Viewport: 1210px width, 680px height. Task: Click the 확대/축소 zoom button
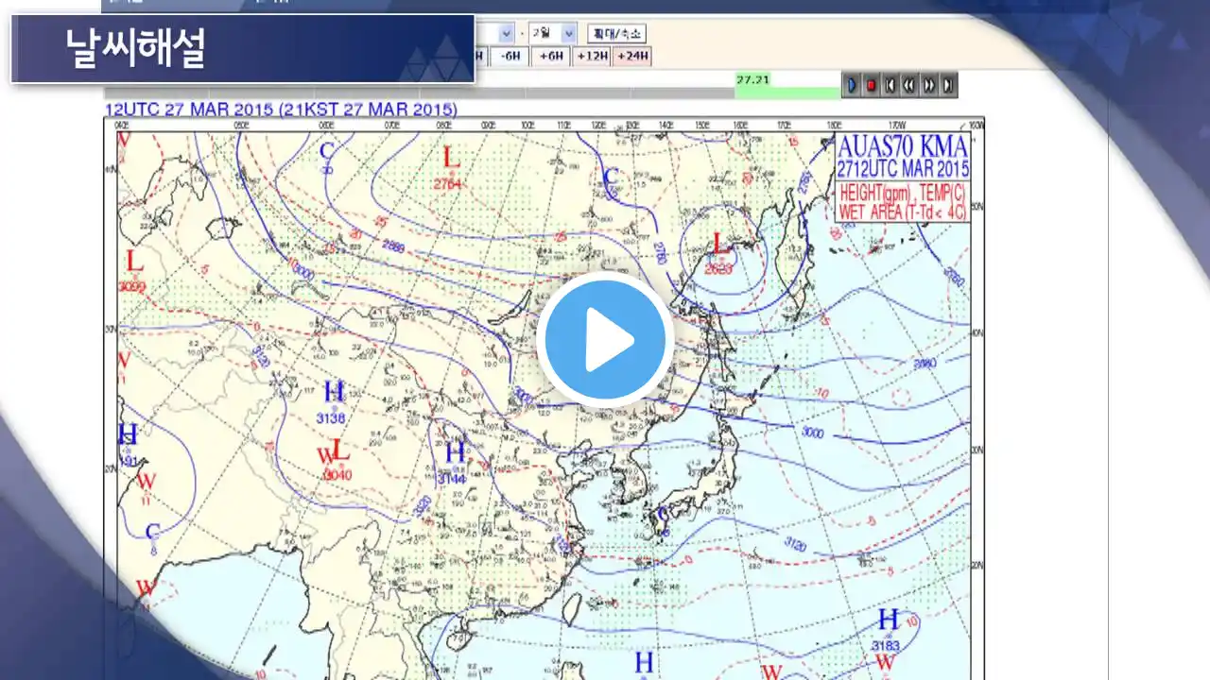point(616,33)
